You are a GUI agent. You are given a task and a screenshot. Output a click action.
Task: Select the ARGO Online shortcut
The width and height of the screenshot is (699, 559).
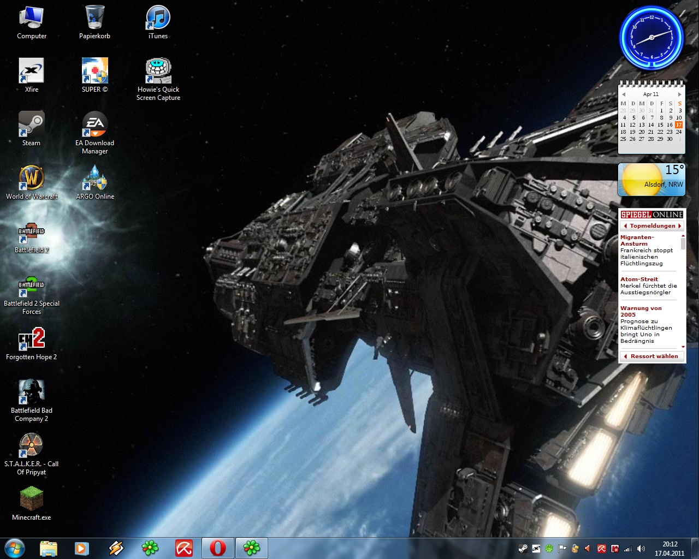click(x=94, y=182)
